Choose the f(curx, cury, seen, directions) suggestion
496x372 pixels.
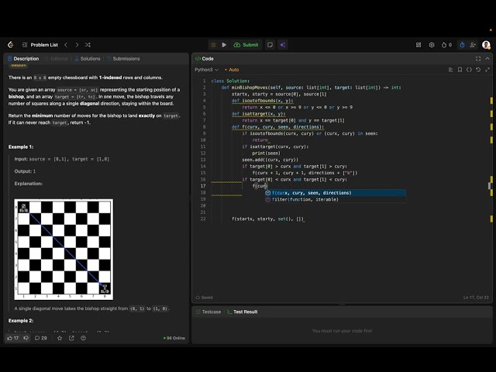pyautogui.click(x=336, y=193)
